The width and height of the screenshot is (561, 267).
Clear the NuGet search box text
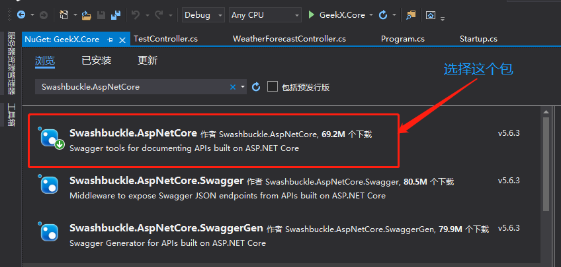pyautogui.click(x=233, y=86)
